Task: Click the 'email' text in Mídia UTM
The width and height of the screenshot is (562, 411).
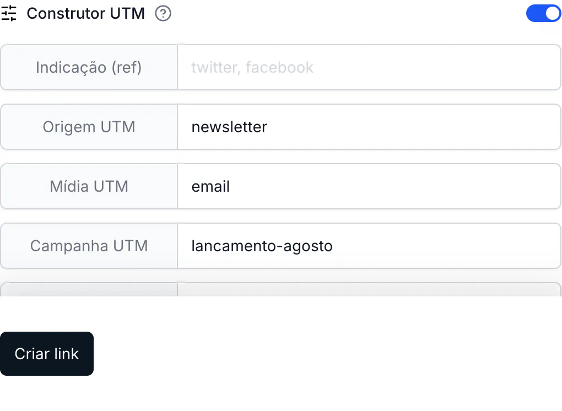Action: [210, 186]
